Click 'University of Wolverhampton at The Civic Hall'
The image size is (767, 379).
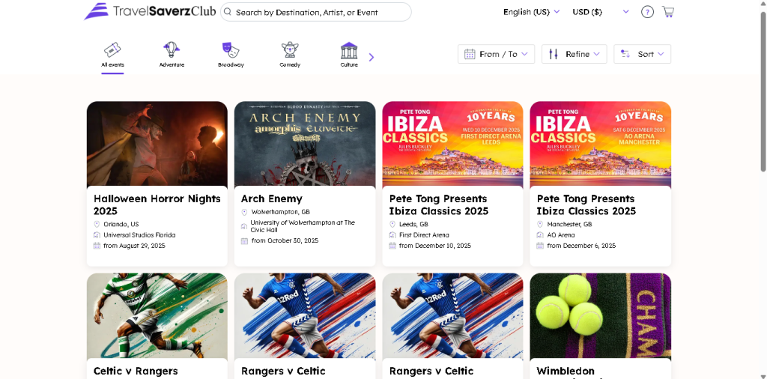point(303,226)
